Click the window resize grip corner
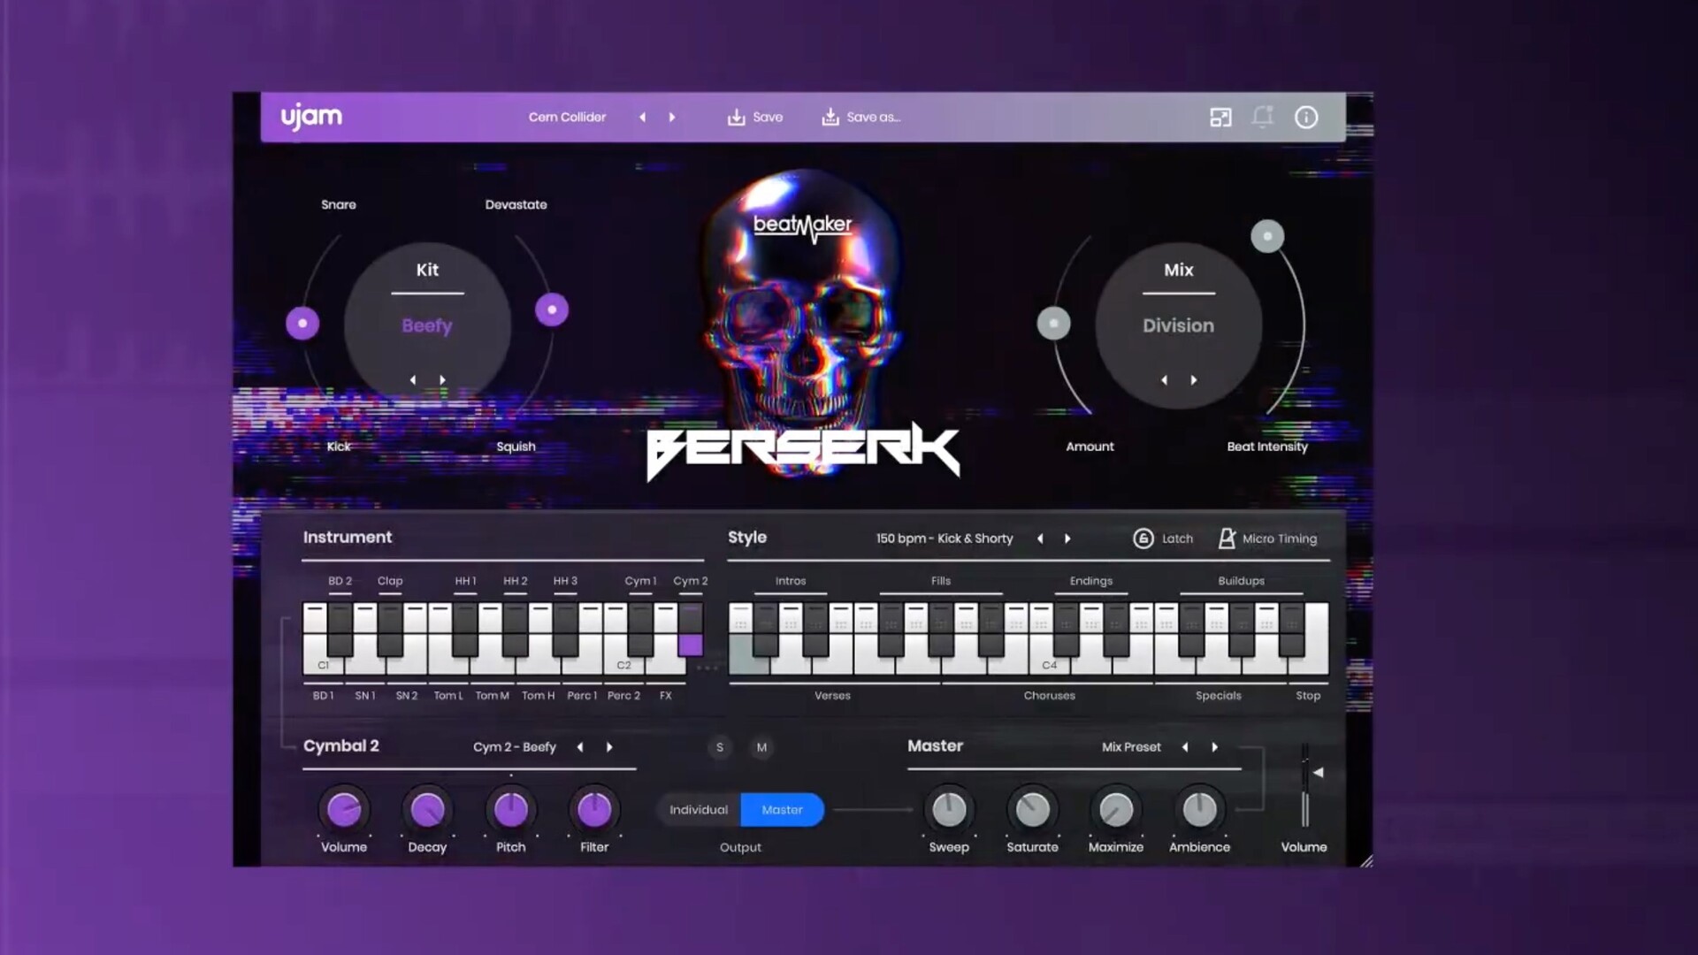1698x955 pixels. coord(1366,860)
